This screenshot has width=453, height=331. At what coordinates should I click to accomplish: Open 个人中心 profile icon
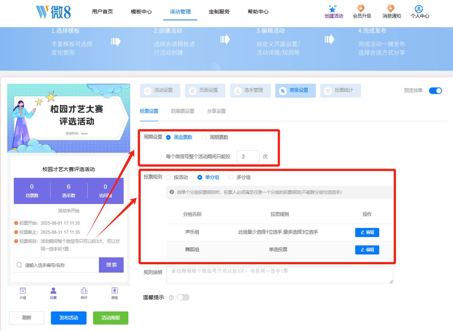(x=419, y=9)
